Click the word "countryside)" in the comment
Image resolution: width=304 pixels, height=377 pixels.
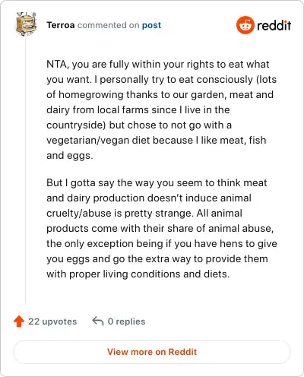click(x=76, y=125)
